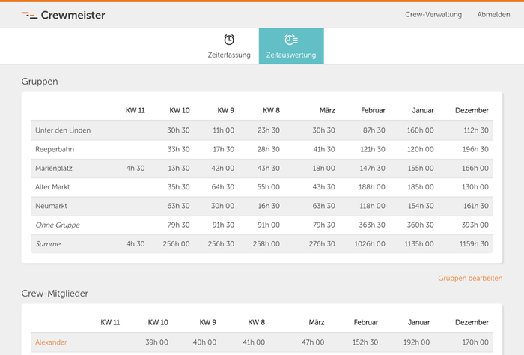This screenshot has width=524, height=355.
Task: Click the Zeitauswertung clock list icon
Action: coord(291,40)
